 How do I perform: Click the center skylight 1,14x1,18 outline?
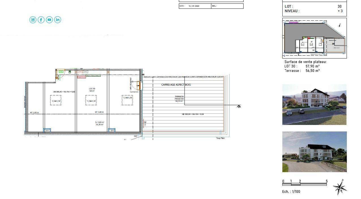click(91, 101)
